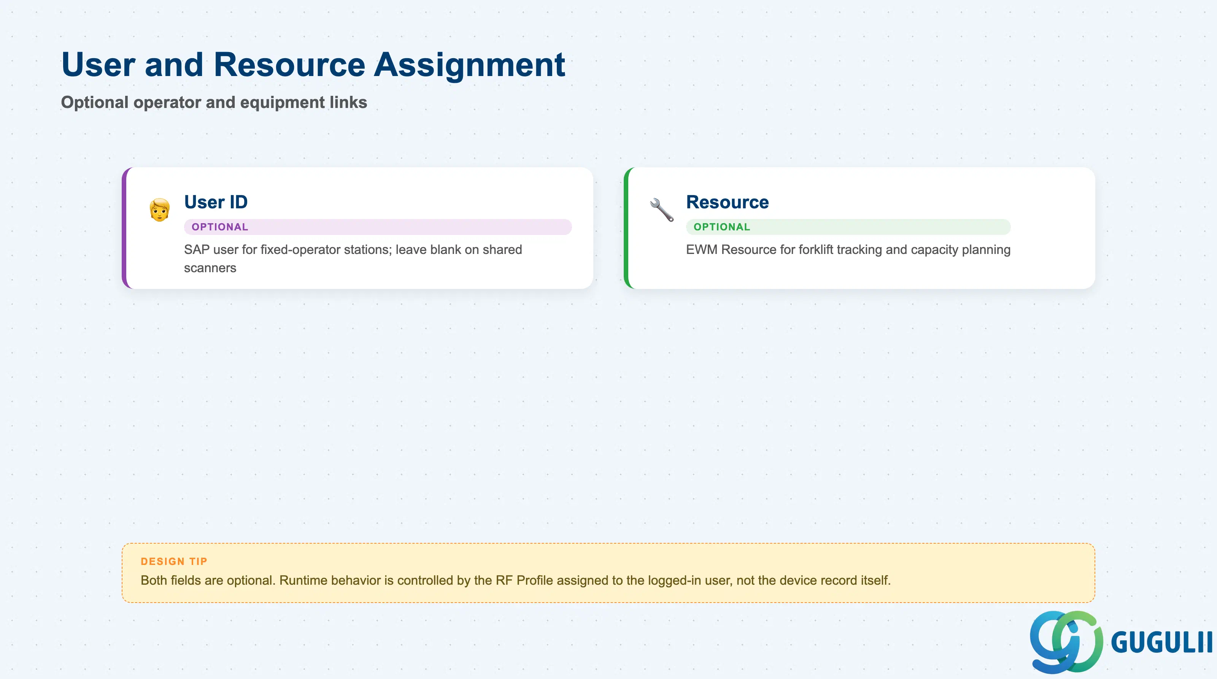Click the Gugulii swirl logo icon

point(1066,642)
